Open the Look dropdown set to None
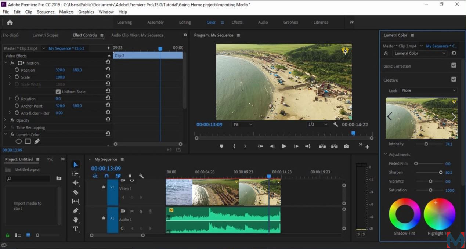The height and width of the screenshot is (249, 466). pyautogui.click(x=429, y=90)
